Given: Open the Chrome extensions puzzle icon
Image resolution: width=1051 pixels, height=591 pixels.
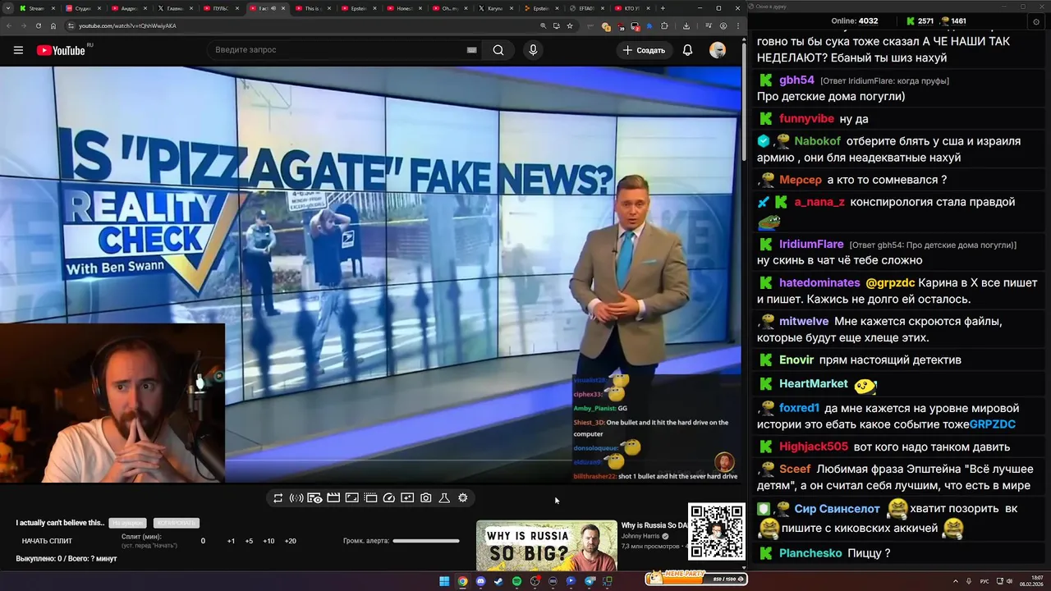Looking at the screenshot, I should pos(664,25).
